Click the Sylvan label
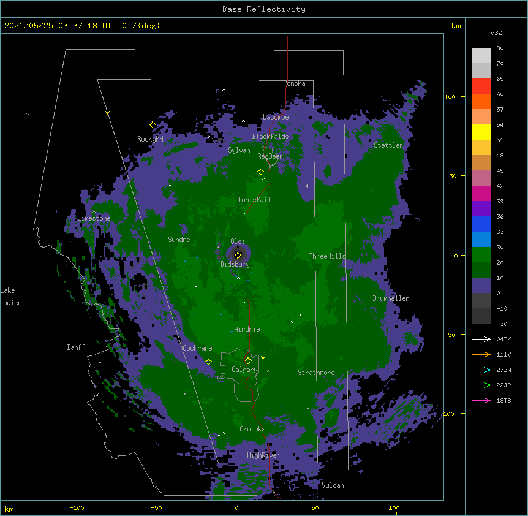 coord(239,150)
